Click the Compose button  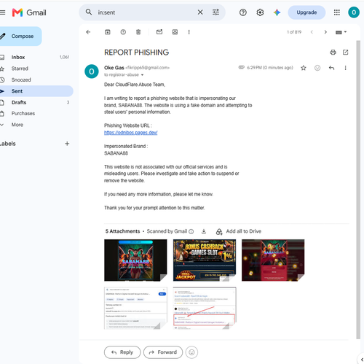click(20, 36)
